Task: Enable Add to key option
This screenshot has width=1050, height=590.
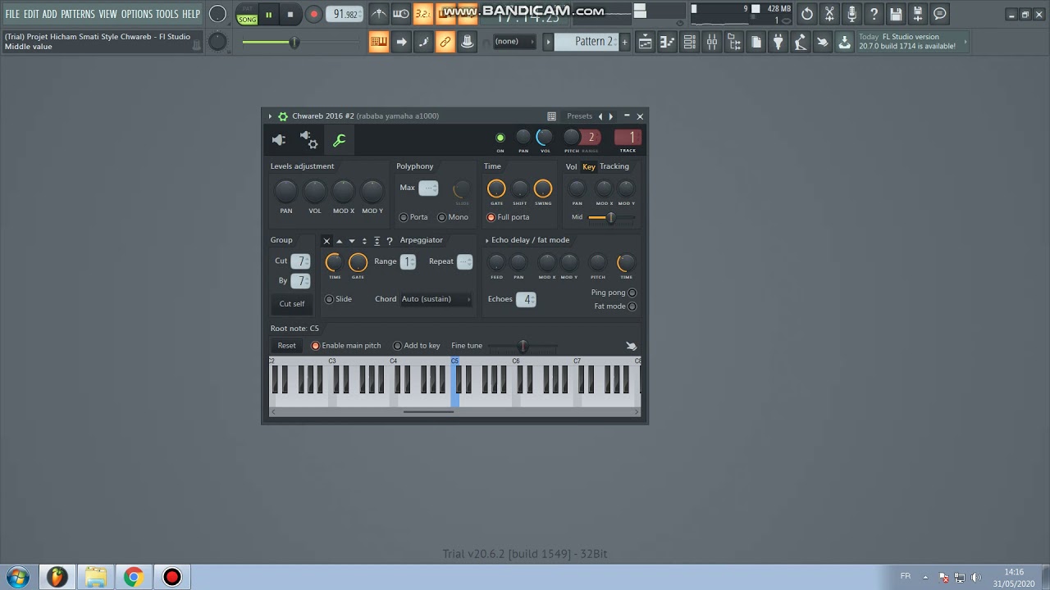Action: click(x=417, y=346)
